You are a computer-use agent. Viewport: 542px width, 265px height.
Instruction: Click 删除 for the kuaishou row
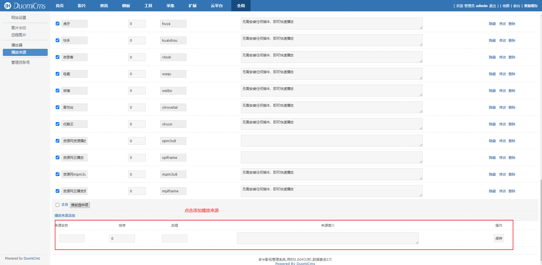pos(512,41)
